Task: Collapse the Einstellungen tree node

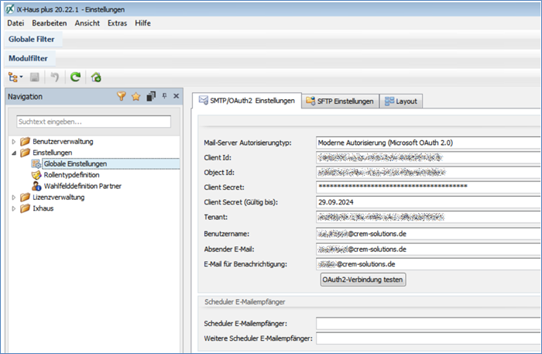Action: (x=14, y=153)
